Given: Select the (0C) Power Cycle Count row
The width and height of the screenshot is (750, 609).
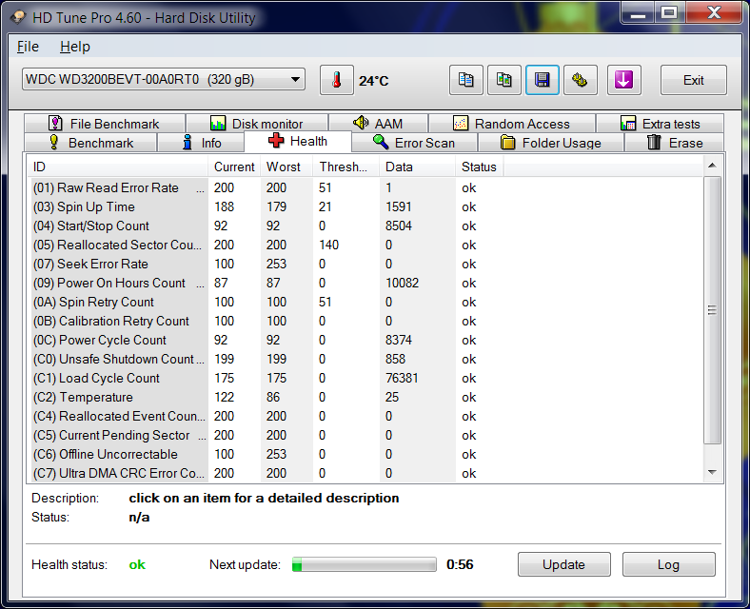Looking at the screenshot, I should 365,340.
